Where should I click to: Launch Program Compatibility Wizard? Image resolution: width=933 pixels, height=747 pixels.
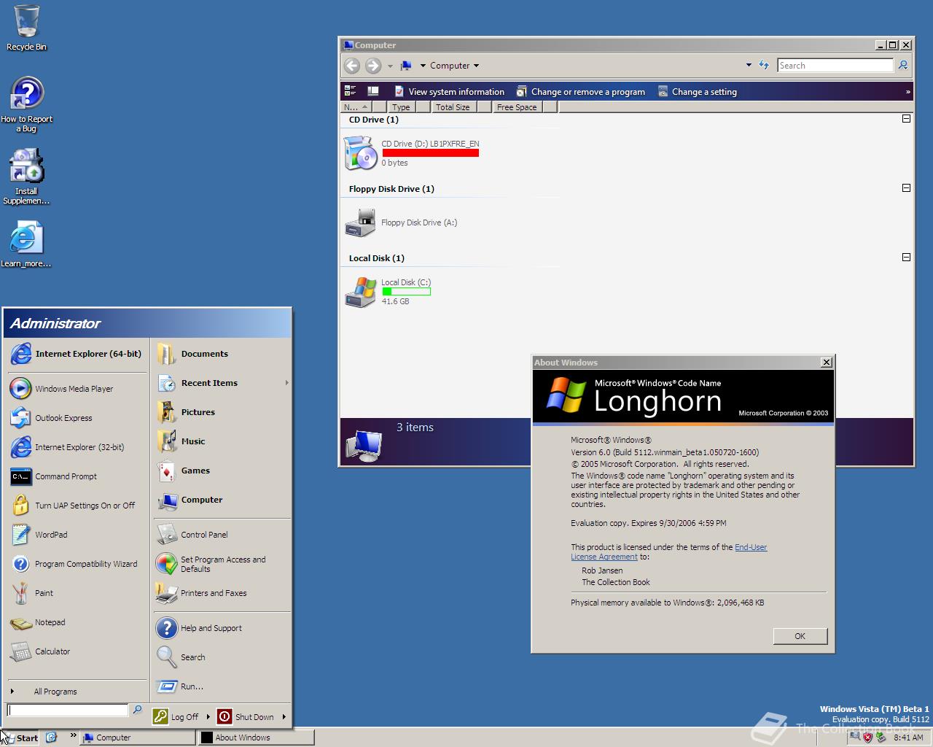pyautogui.click(x=76, y=564)
